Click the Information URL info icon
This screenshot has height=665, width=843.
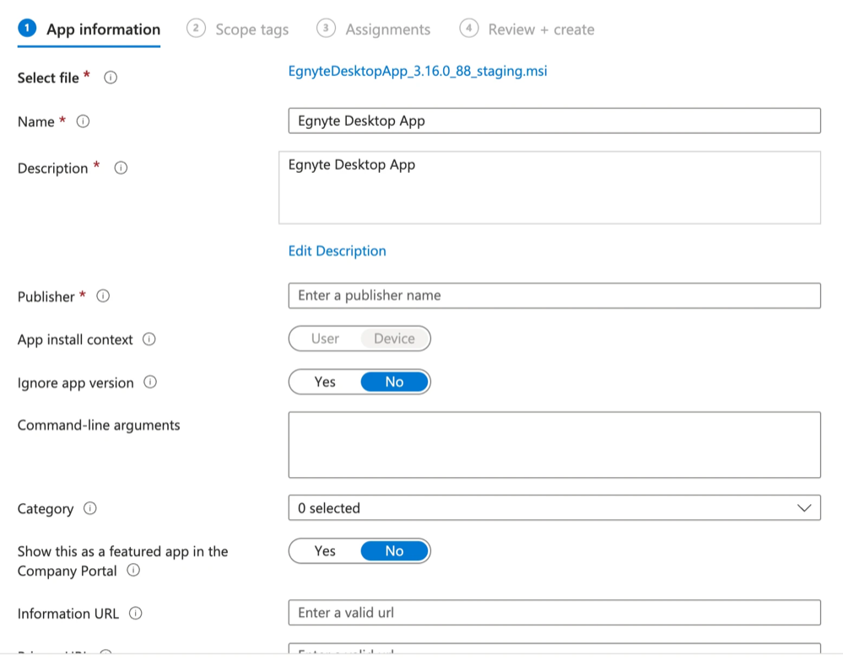click(x=136, y=613)
